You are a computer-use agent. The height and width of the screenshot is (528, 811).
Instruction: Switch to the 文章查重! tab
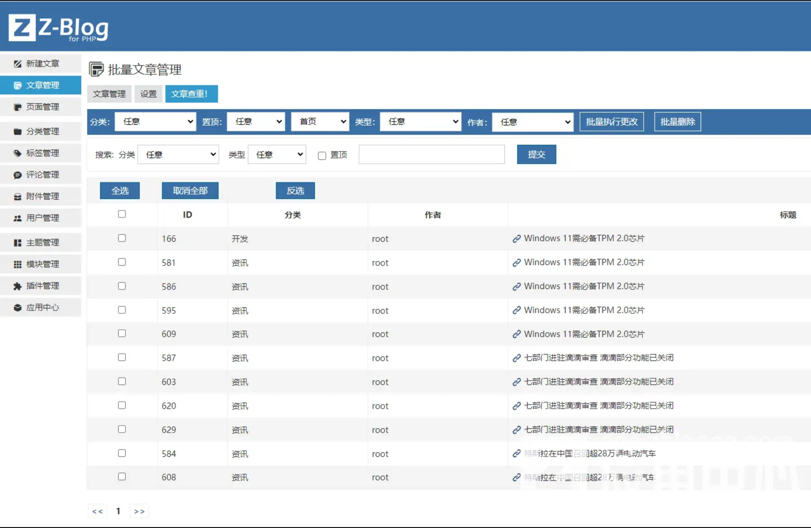(191, 94)
